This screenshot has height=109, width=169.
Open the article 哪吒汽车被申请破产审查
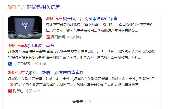tap(31, 46)
